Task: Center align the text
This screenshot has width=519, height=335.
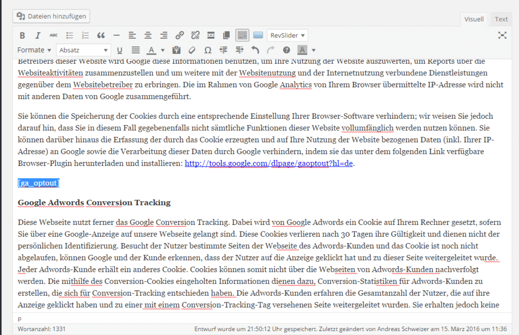Action: [x=148, y=35]
